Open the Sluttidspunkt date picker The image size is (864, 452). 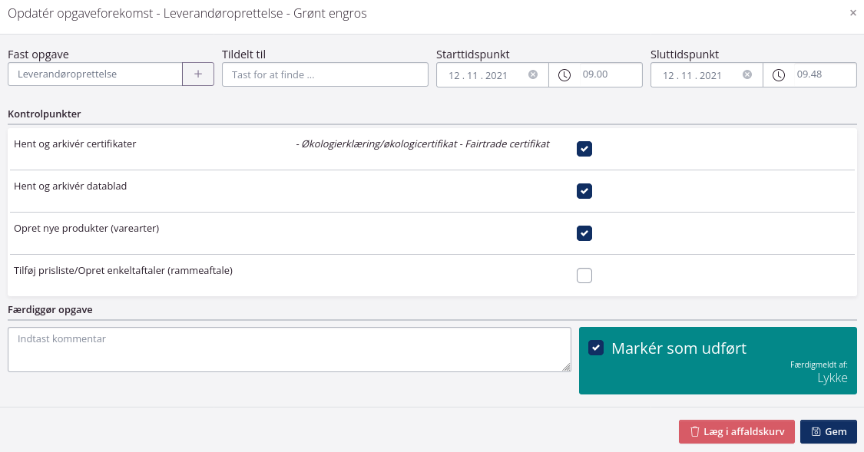(694, 75)
